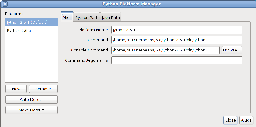Click into the Command path field

[177, 40]
